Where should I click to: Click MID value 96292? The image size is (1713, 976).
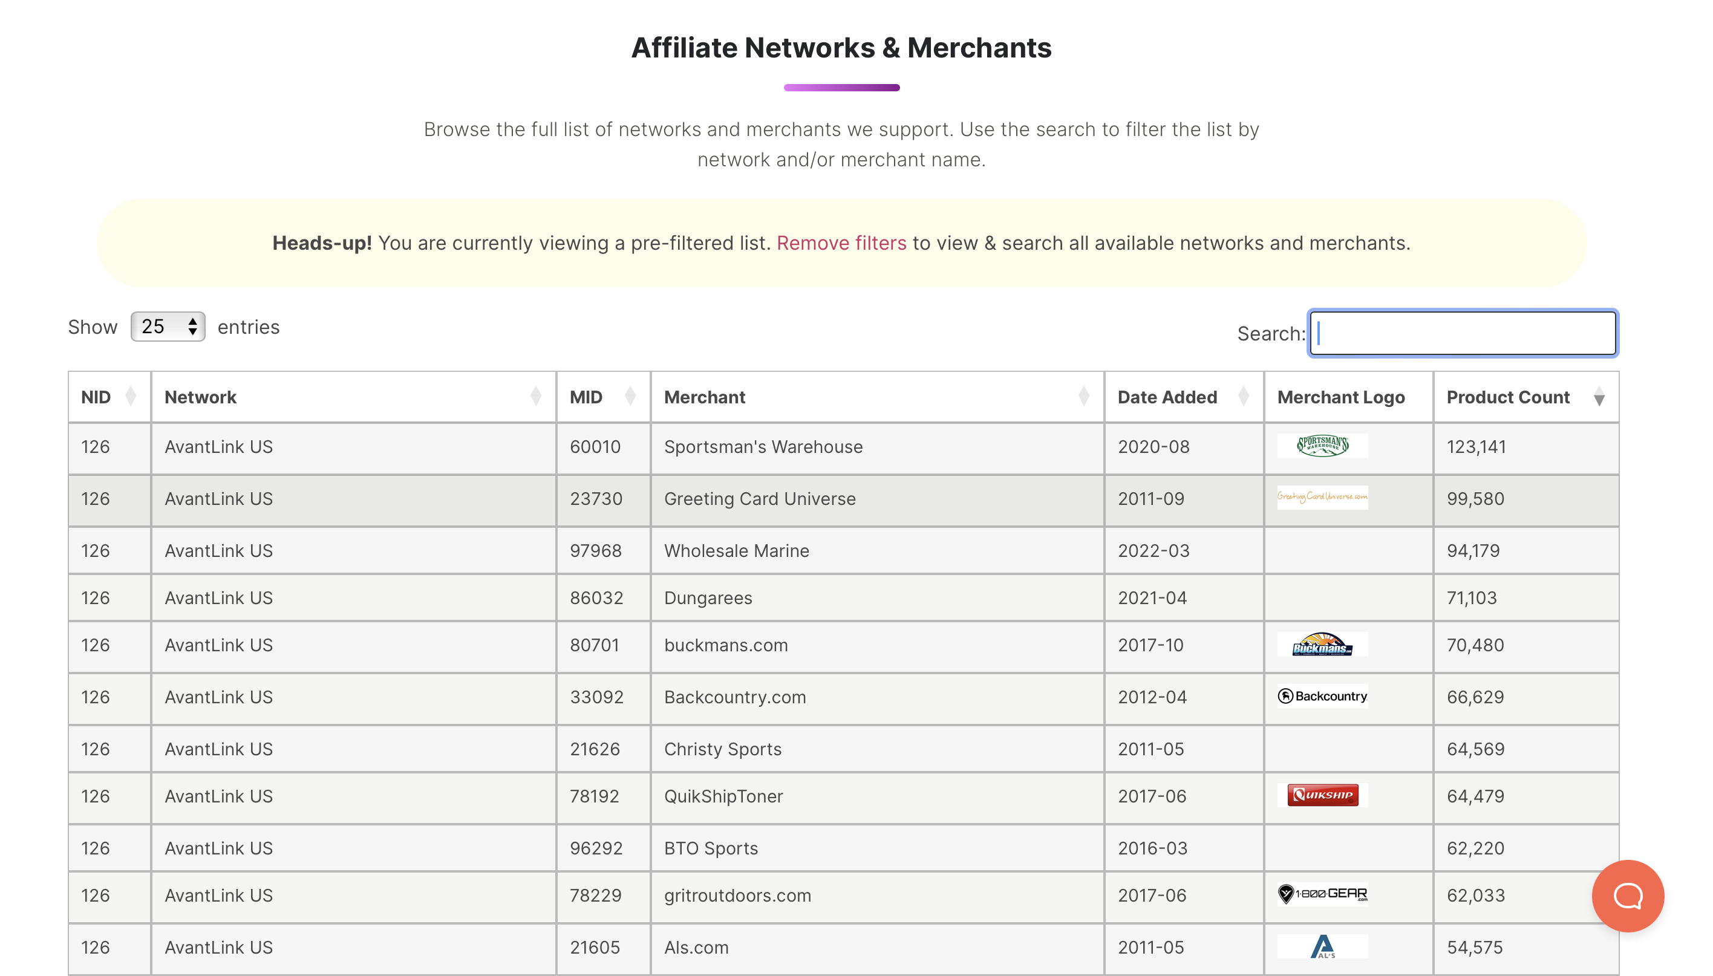pos(596,848)
